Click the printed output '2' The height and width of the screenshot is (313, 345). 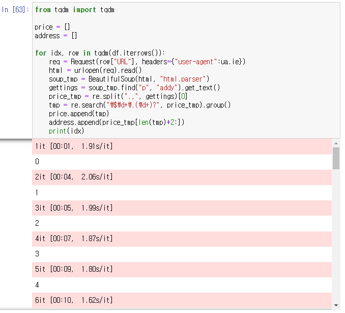click(37, 223)
